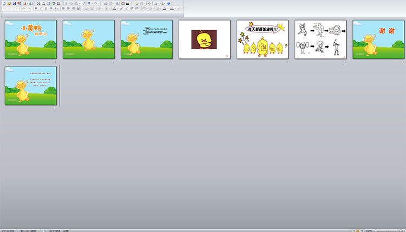
Task: Select slide with black-and-white exercise sketches
Action: click(320, 39)
